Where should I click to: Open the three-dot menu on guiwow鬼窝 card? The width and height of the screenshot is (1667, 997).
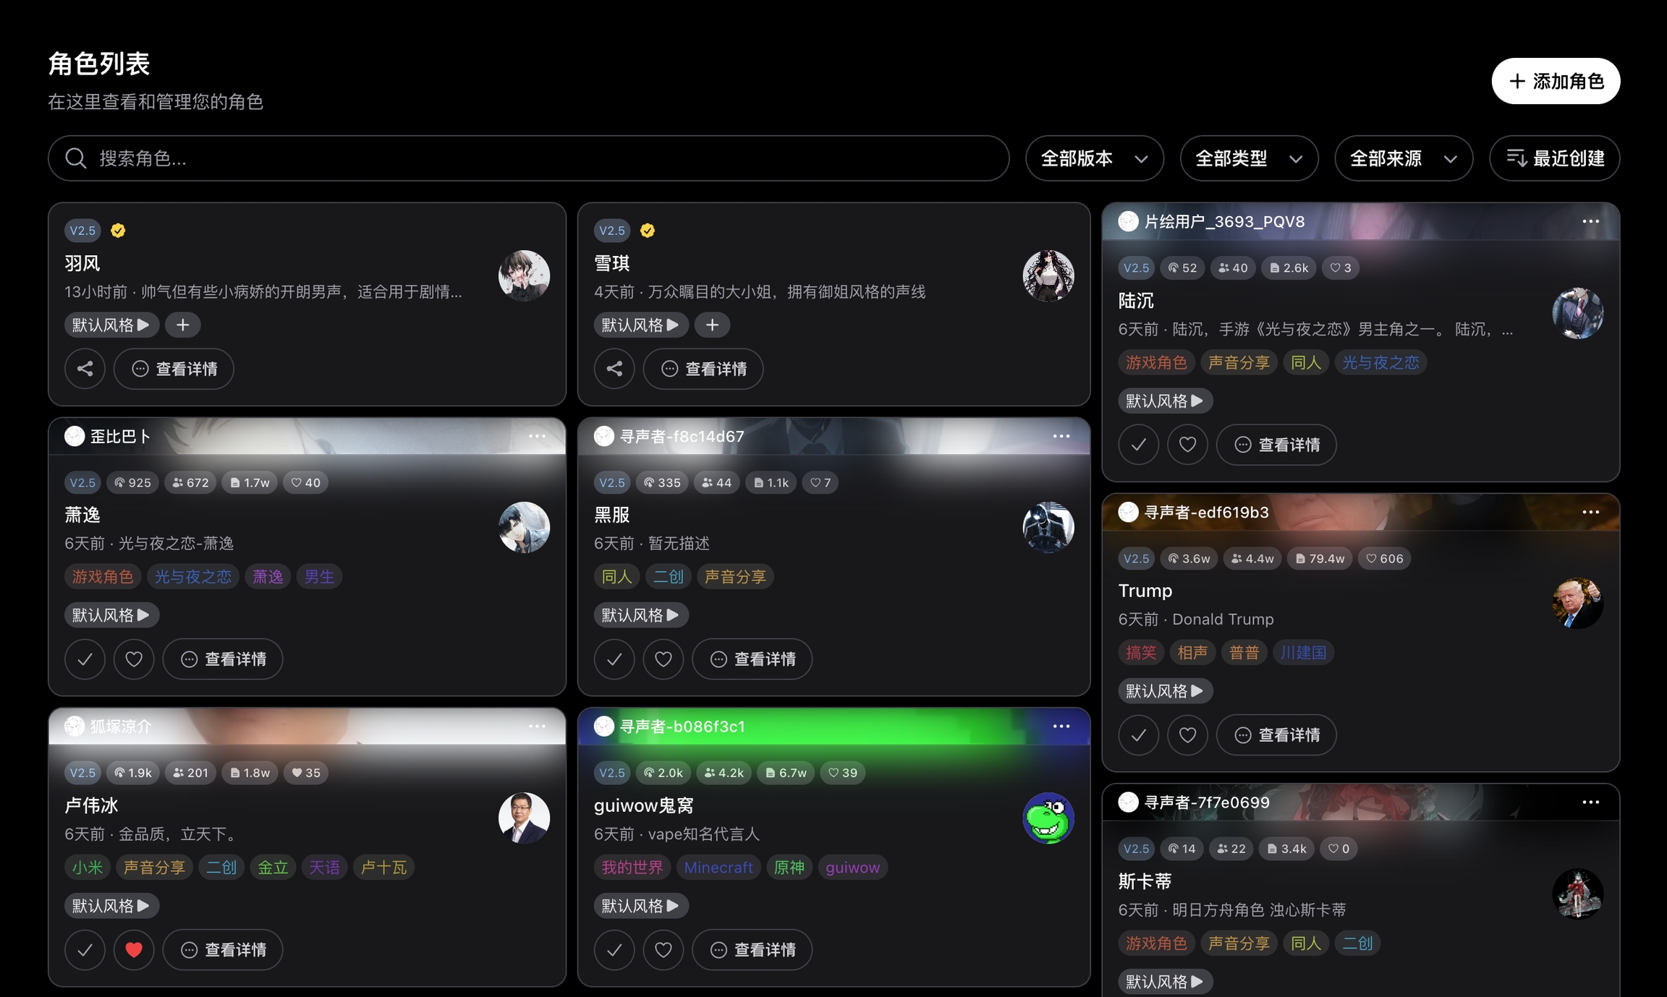point(1061,726)
